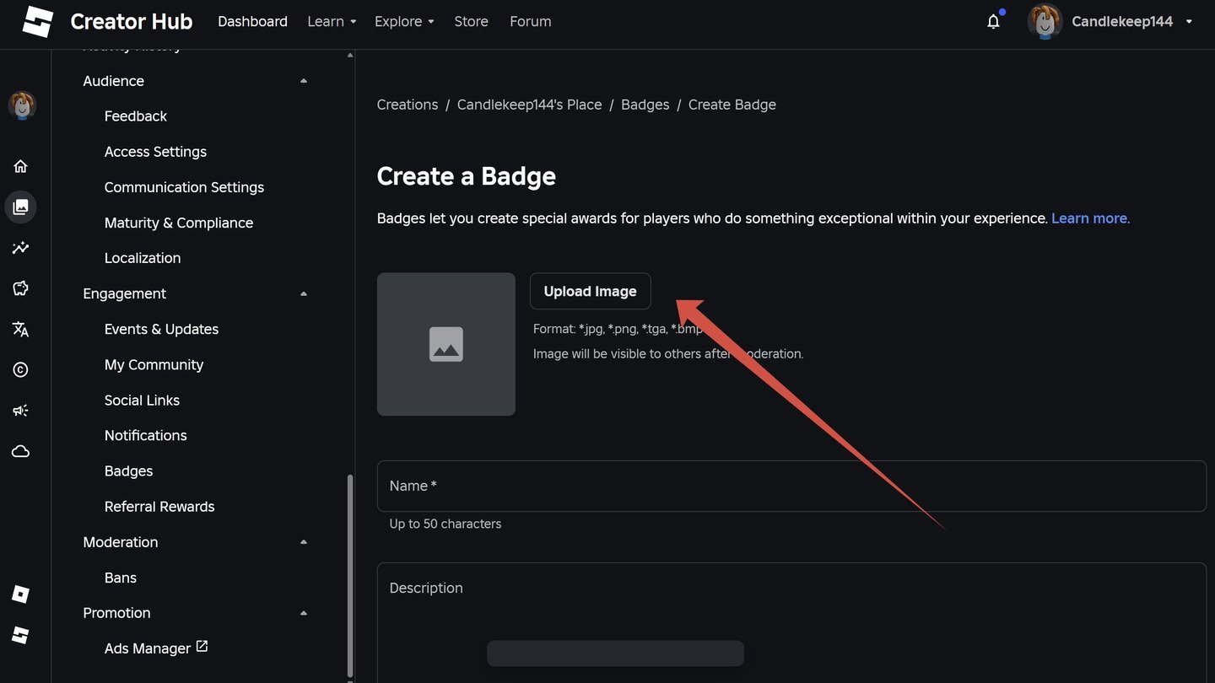Viewport: 1215px width, 683px height.
Task: Open the Explore dropdown menu
Action: [x=404, y=22]
